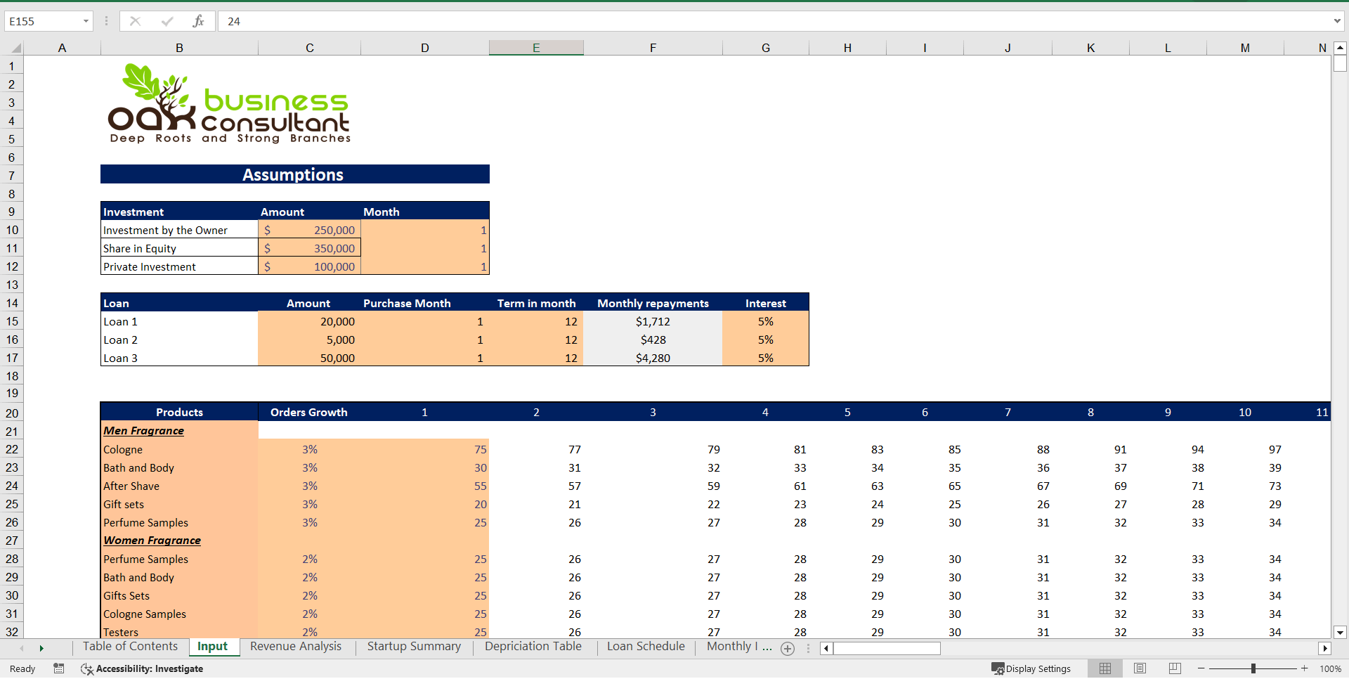This screenshot has width=1349, height=679.
Task: Click the zoom out minus control
Action: point(1201,668)
